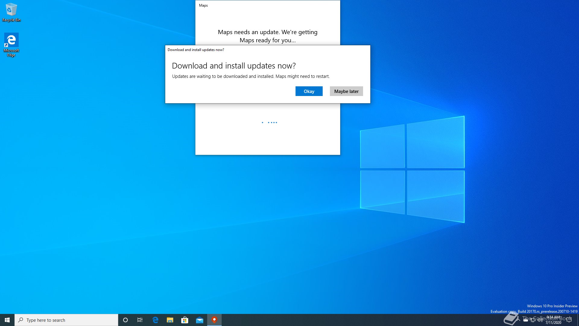Image resolution: width=579 pixels, height=326 pixels.
Task: Open the clock showing 7/11/2020
Action: [x=553, y=320]
